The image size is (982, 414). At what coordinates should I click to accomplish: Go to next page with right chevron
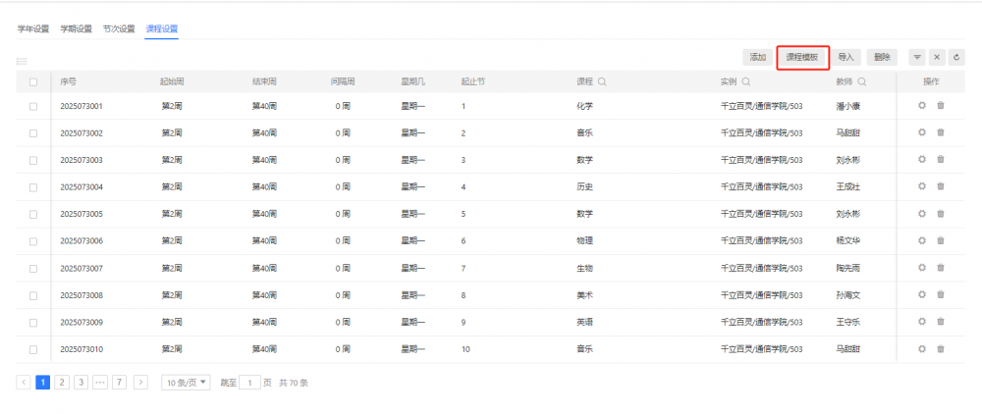140,383
